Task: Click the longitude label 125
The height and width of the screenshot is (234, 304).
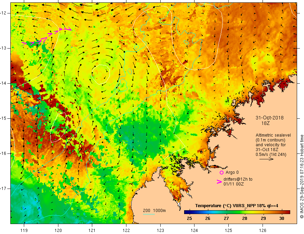Action: [229, 230]
